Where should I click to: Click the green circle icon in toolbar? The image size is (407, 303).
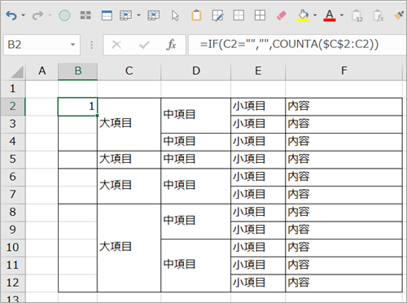tap(64, 15)
